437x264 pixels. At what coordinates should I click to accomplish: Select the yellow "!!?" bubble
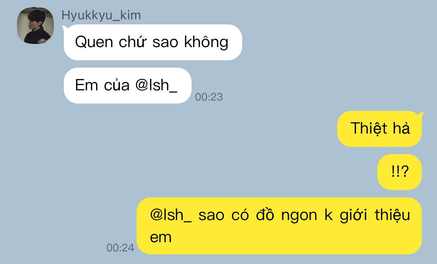399,172
